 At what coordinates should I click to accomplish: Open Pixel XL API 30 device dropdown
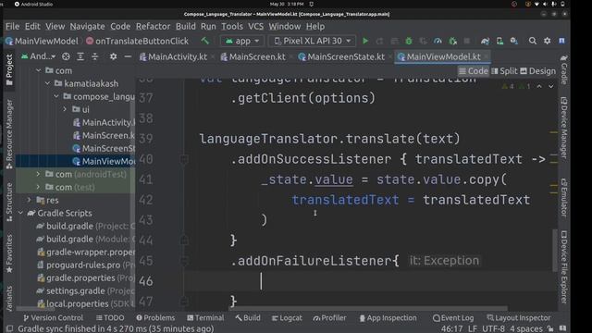[x=313, y=41]
